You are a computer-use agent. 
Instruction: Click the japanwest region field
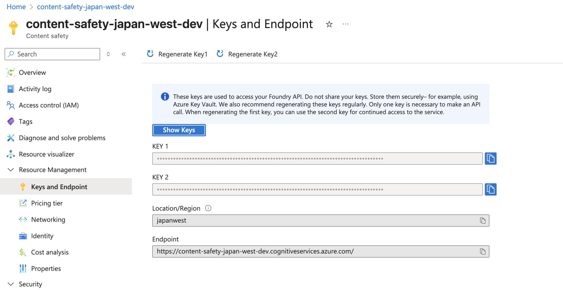tap(321, 221)
